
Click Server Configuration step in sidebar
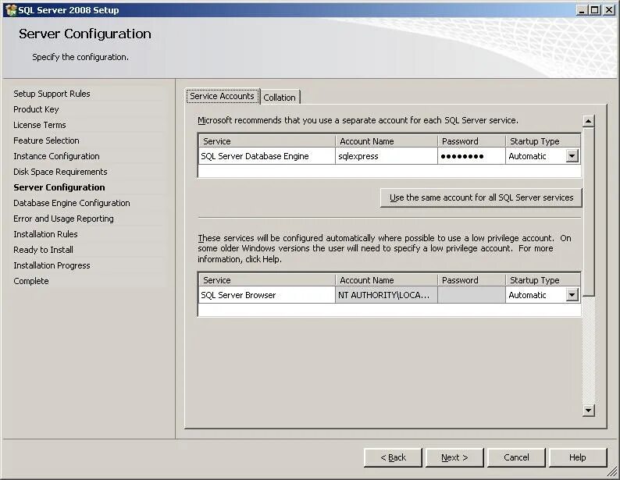59,187
